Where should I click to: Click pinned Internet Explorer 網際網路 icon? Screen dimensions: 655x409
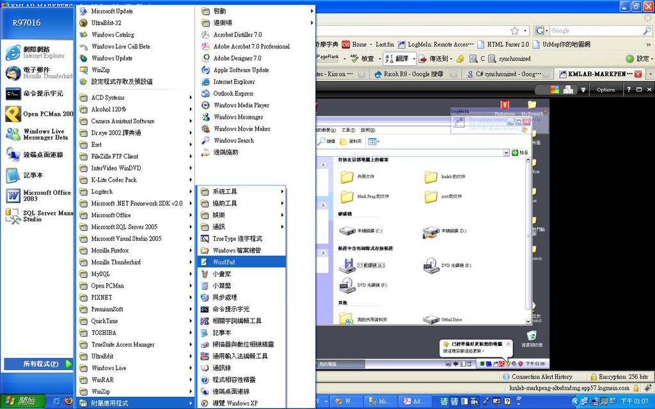point(13,52)
